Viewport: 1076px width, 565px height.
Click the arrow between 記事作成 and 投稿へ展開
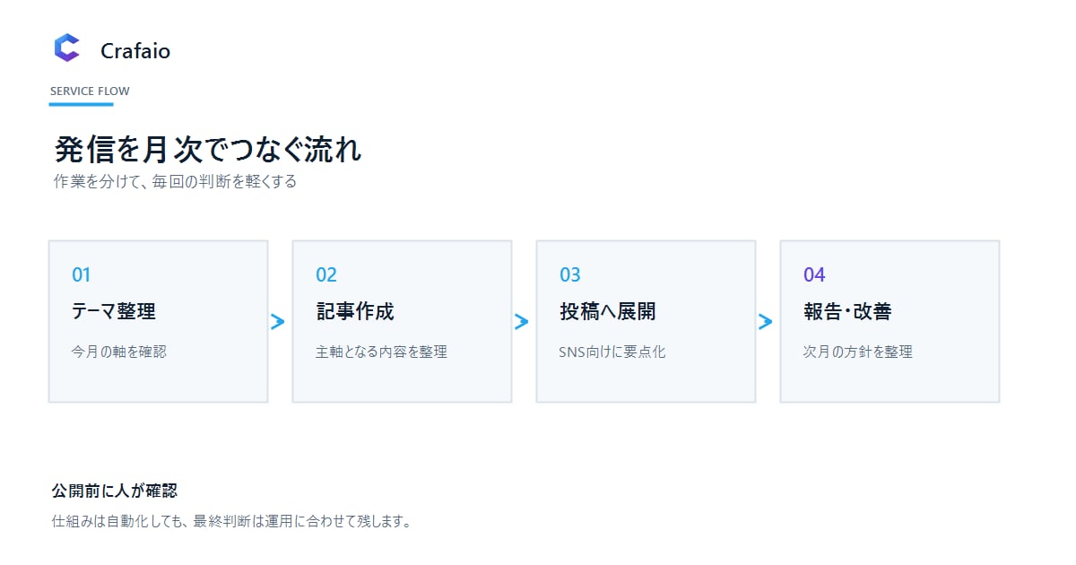pyautogui.click(x=522, y=322)
